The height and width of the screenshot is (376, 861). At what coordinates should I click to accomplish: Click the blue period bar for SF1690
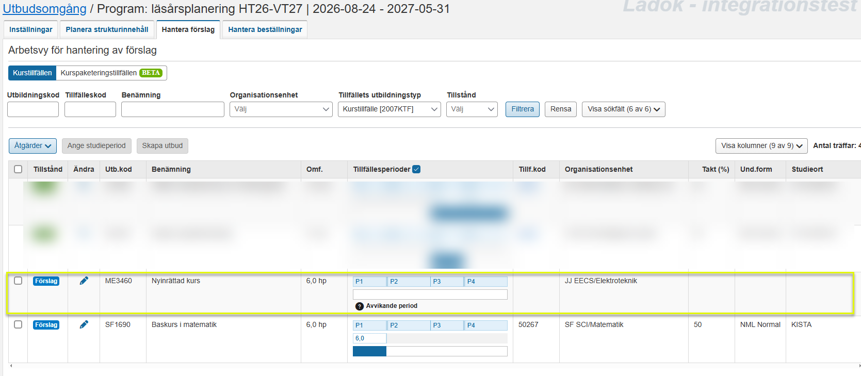click(369, 351)
